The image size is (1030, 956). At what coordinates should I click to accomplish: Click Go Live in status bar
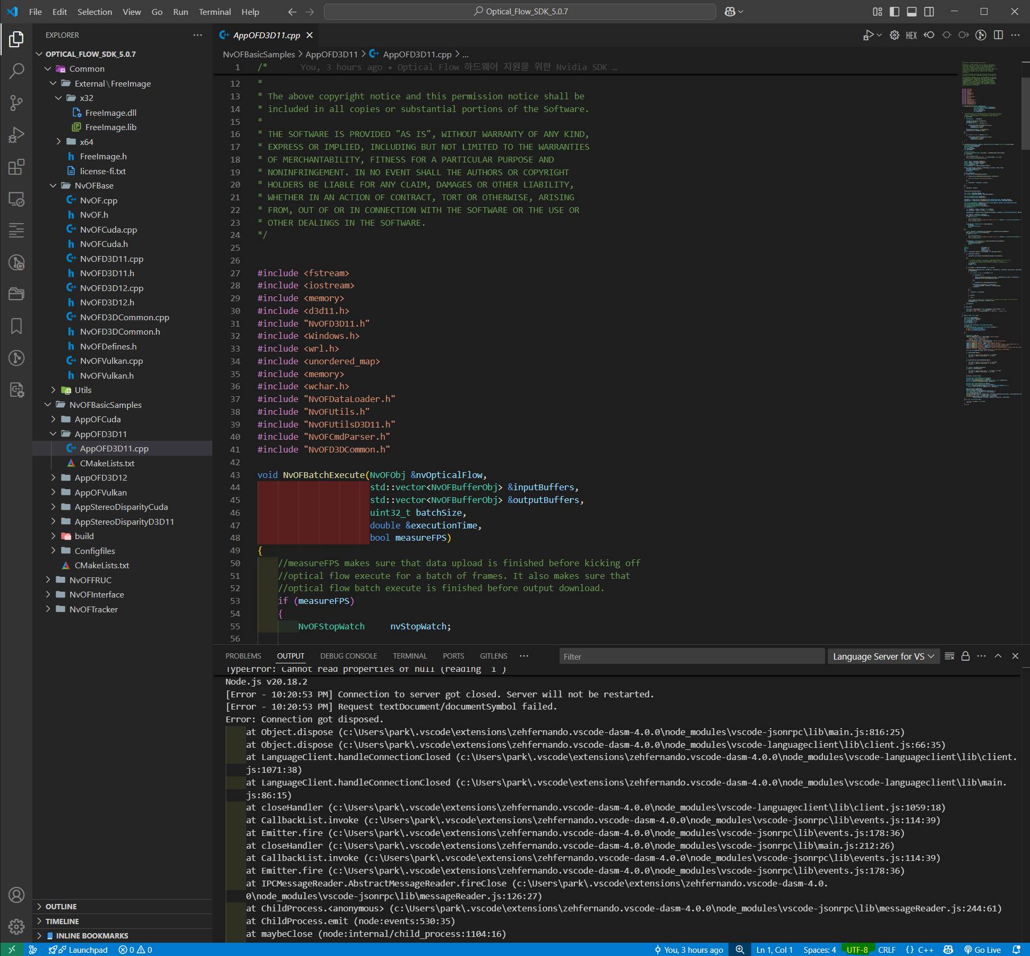(x=982, y=950)
